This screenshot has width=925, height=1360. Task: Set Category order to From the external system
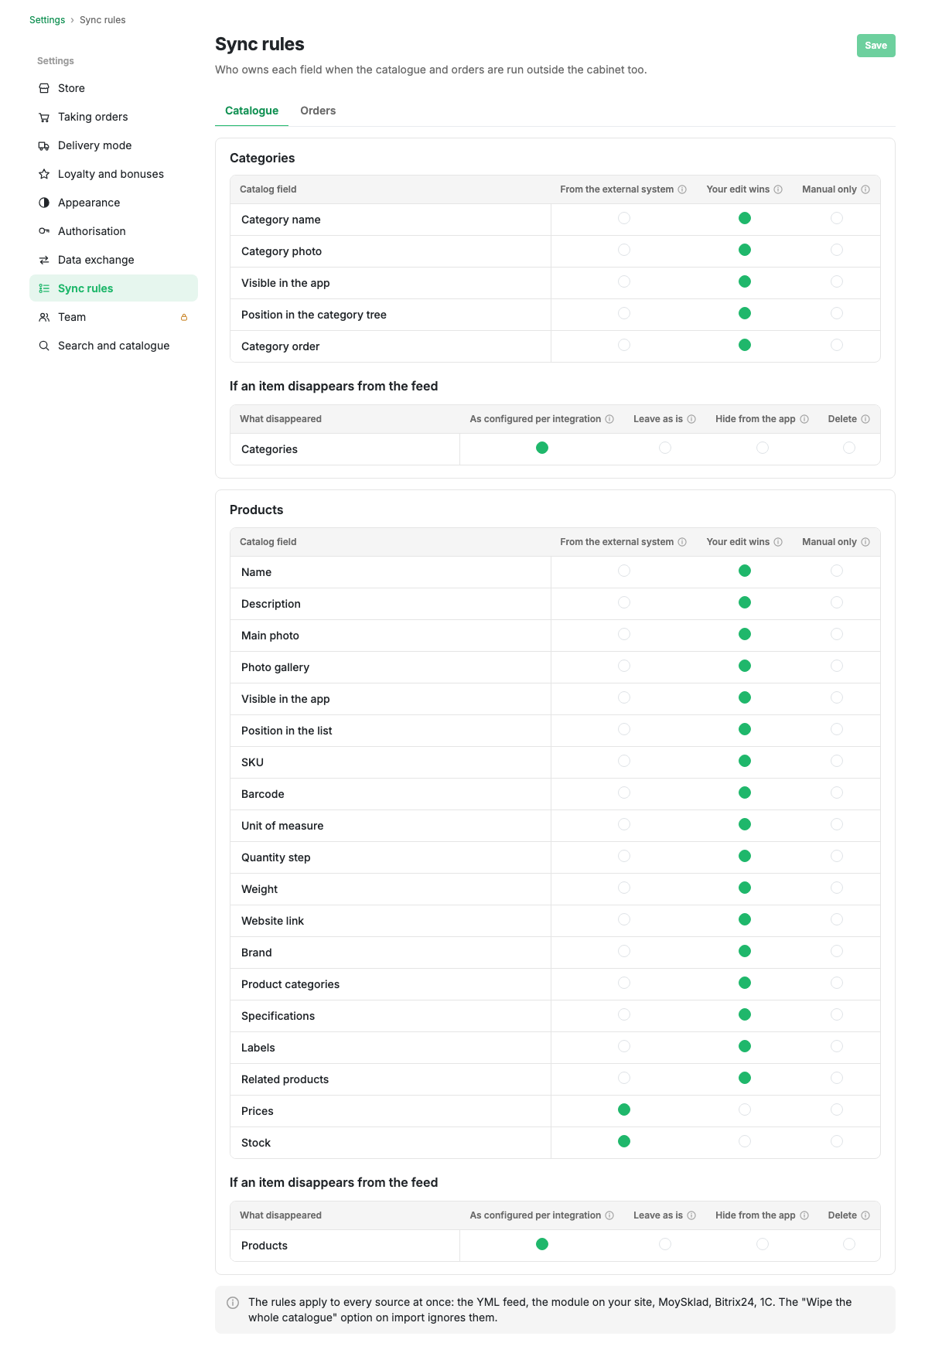(x=624, y=345)
